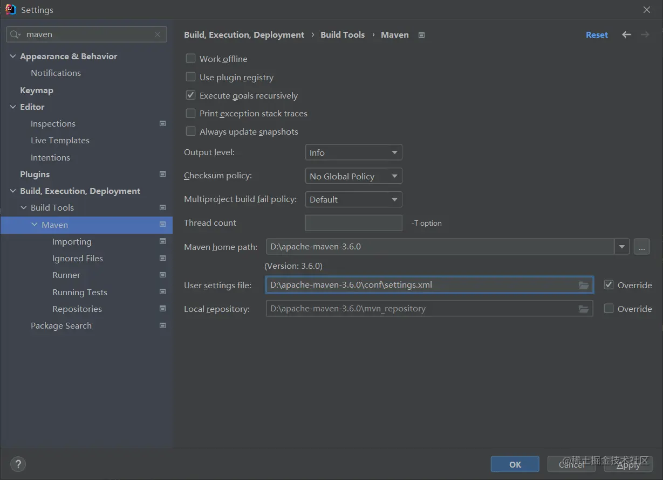Viewport: 663px width, 480px height.
Task: Click project settings icon beside Runner
Action: (163, 275)
